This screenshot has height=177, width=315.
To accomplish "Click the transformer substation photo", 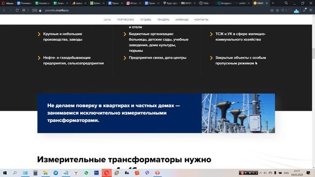I will click(238, 113).
